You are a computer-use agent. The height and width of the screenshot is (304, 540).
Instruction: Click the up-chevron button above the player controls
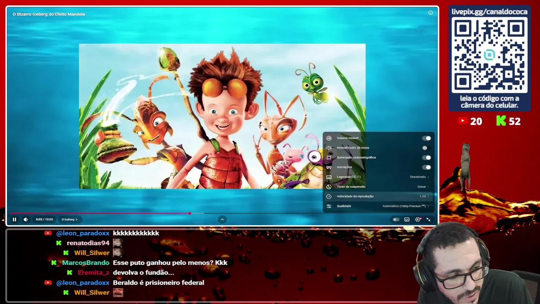point(222,220)
